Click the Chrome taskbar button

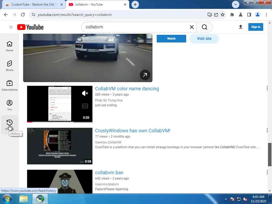click(x=40, y=199)
